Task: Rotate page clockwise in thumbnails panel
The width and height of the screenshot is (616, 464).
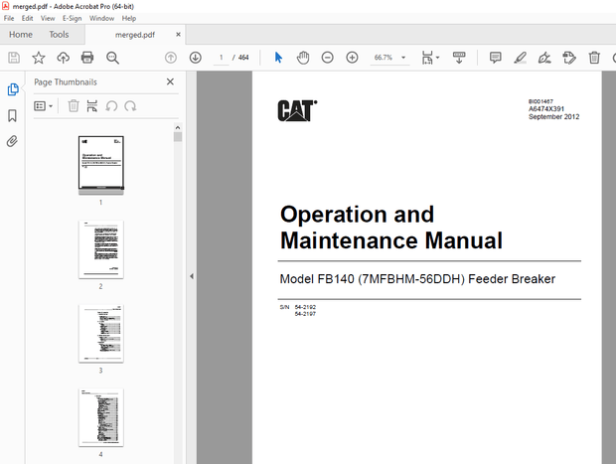Action: click(130, 106)
